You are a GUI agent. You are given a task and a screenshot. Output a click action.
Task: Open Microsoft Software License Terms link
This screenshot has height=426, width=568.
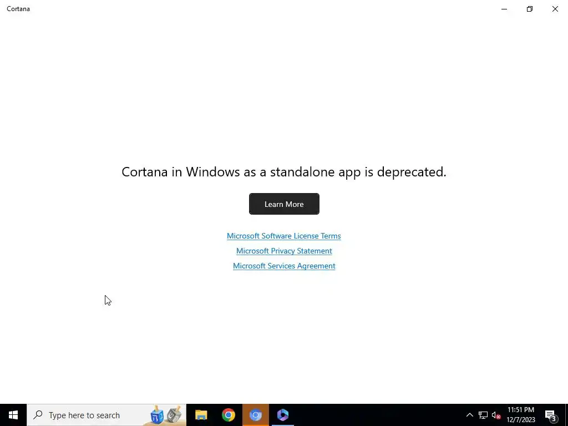tap(283, 236)
